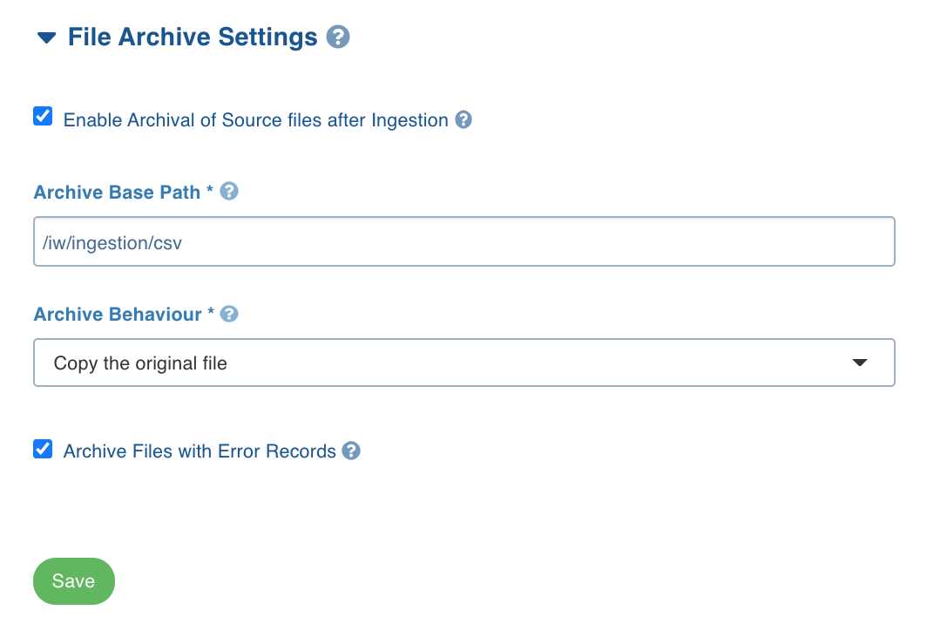Open the Archive Behaviour dropdown
Screen dimensions: 927x617
464,363
